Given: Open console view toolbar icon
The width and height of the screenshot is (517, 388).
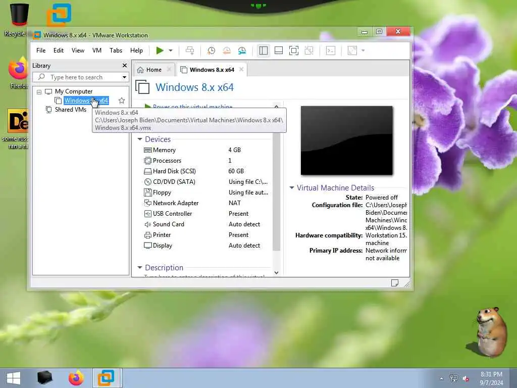Looking at the screenshot, I should tap(330, 51).
